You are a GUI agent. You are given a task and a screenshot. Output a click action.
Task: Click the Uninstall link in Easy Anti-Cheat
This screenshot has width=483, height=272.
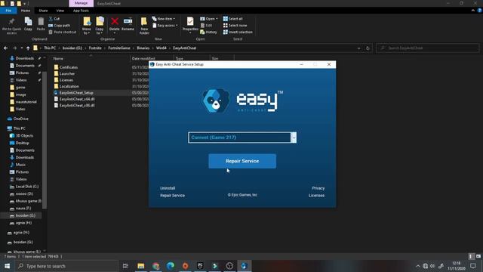pos(168,188)
